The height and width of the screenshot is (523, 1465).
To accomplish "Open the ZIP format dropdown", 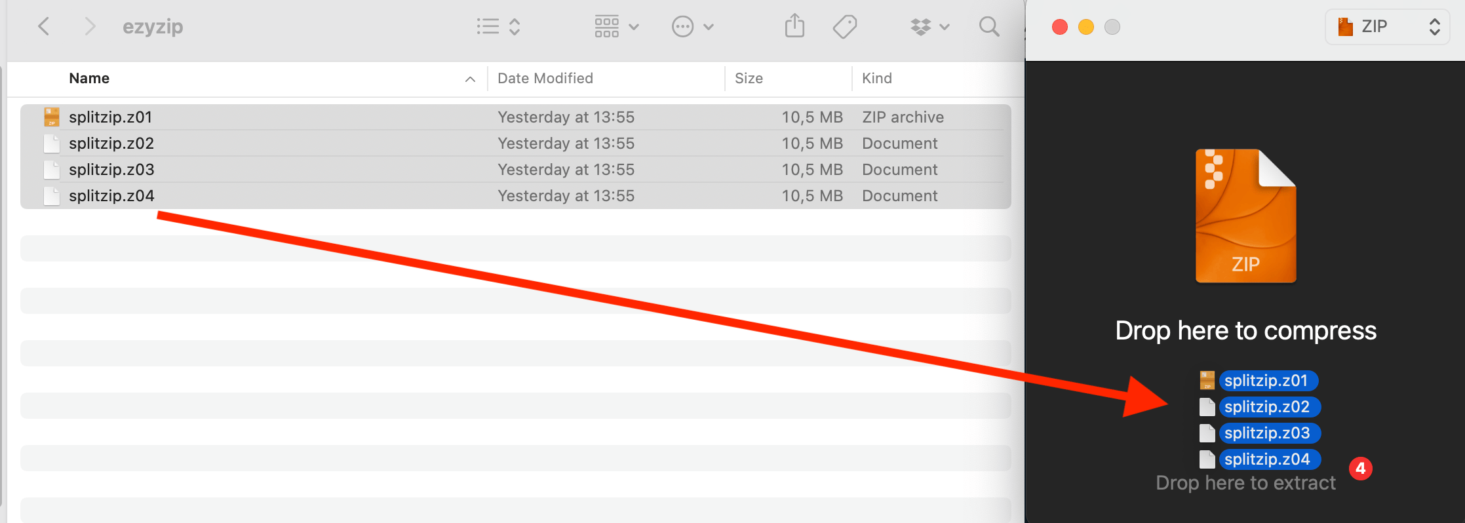I will pyautogui.click(x=1389, y=27).
